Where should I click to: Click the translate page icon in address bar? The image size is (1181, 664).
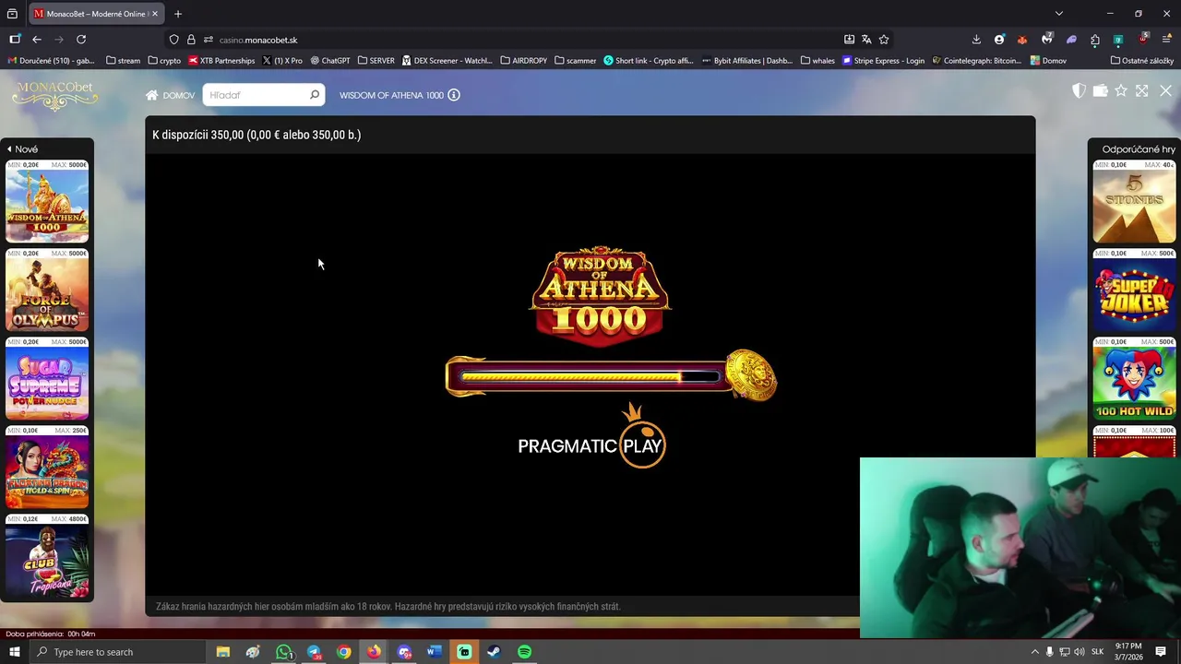coord(866,40)
